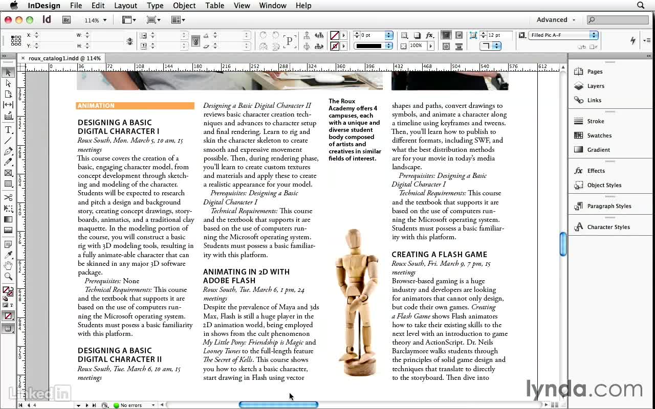This screenshot has width=655, height=409.
Task: Select the Zoom tool in toolbox
Action: point(8,277)
